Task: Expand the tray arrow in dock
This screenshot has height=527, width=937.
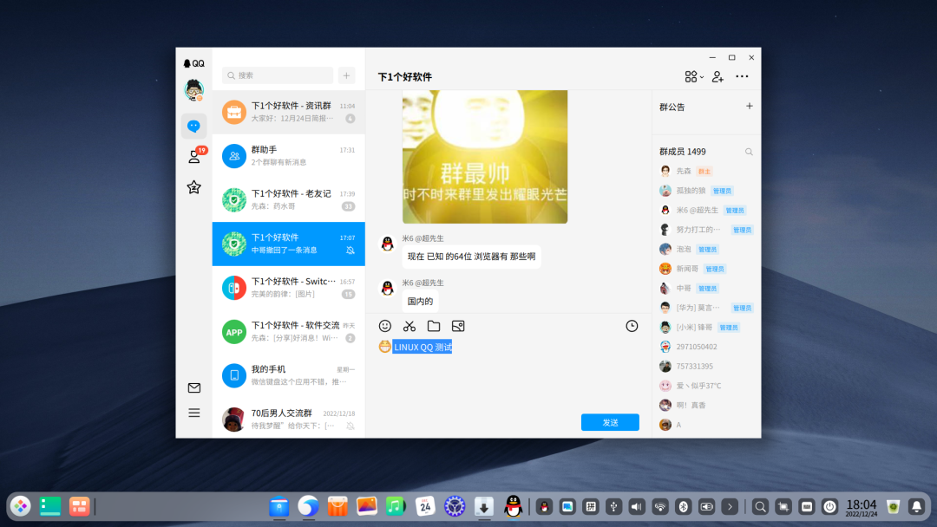Action: [x=730, y=507]
